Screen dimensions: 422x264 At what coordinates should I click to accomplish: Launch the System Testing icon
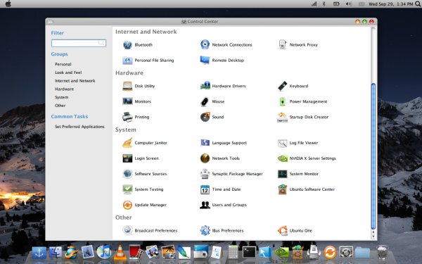point(127,189)
